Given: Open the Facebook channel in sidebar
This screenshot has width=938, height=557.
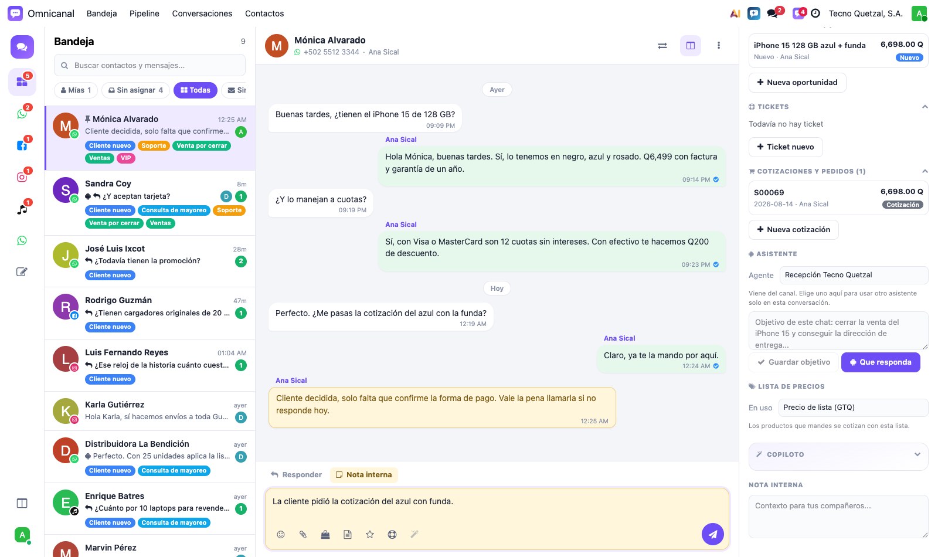Looking at the screenshot, I should coord(22,145).
